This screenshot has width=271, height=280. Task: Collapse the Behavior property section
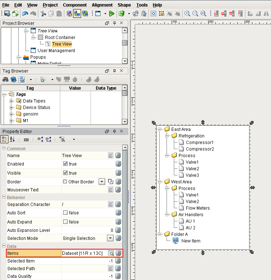pos(4,197)
